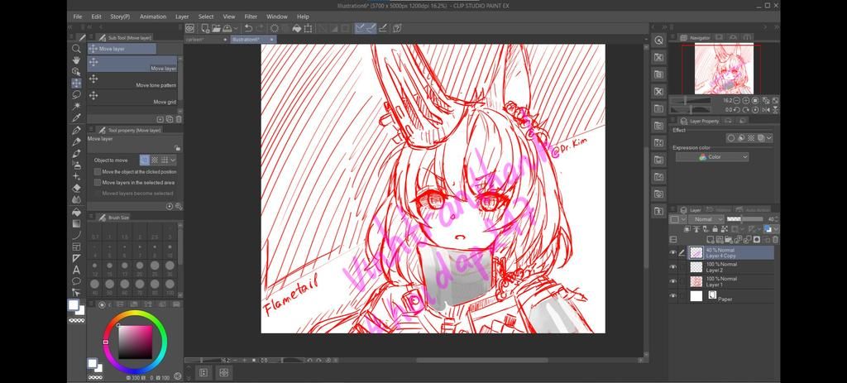847x383 pixels.
Task: Select the Figure curve tool
Action: [77, 235]
